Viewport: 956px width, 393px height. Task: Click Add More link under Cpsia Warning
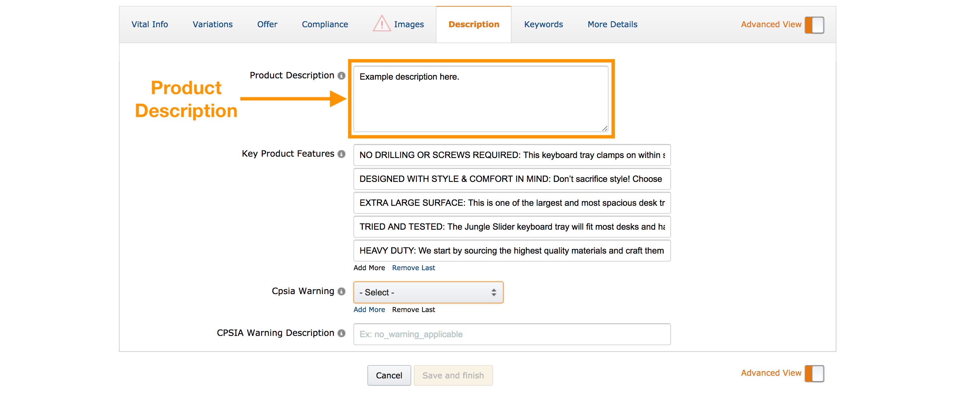coord(369,310)
